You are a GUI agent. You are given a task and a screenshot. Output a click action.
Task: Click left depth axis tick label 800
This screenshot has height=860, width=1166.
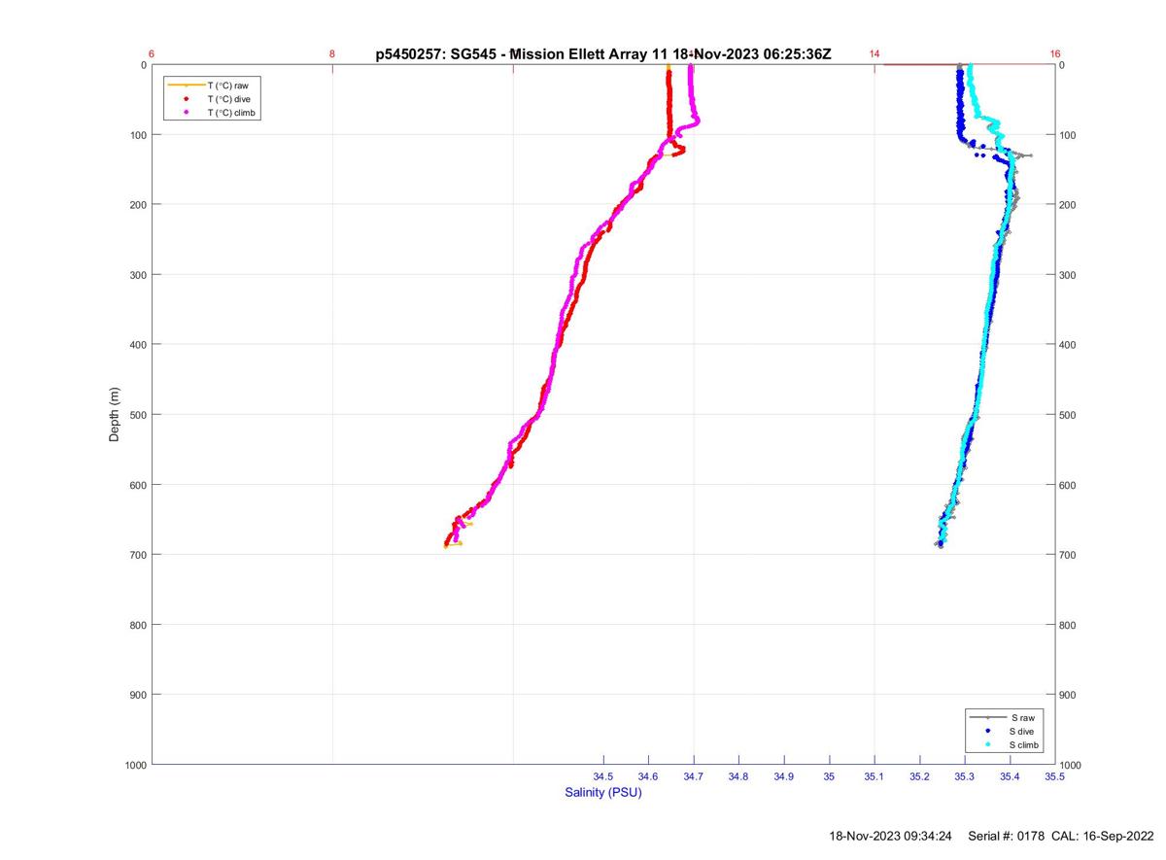point(137,625)
